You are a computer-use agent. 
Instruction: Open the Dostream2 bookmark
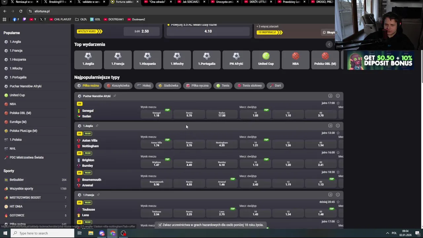coord(136,19)
